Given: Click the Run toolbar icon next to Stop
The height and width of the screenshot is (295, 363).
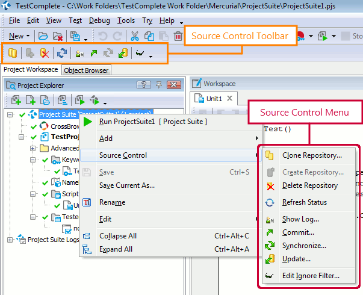Looking at the screenshot, I should point(323,36).
